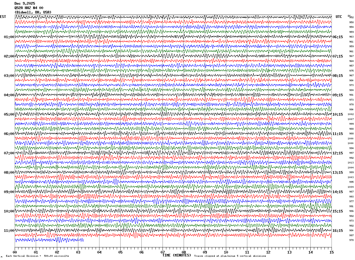
Task: Click minute tick label '00' on time axis
Action: coord(15,252)
